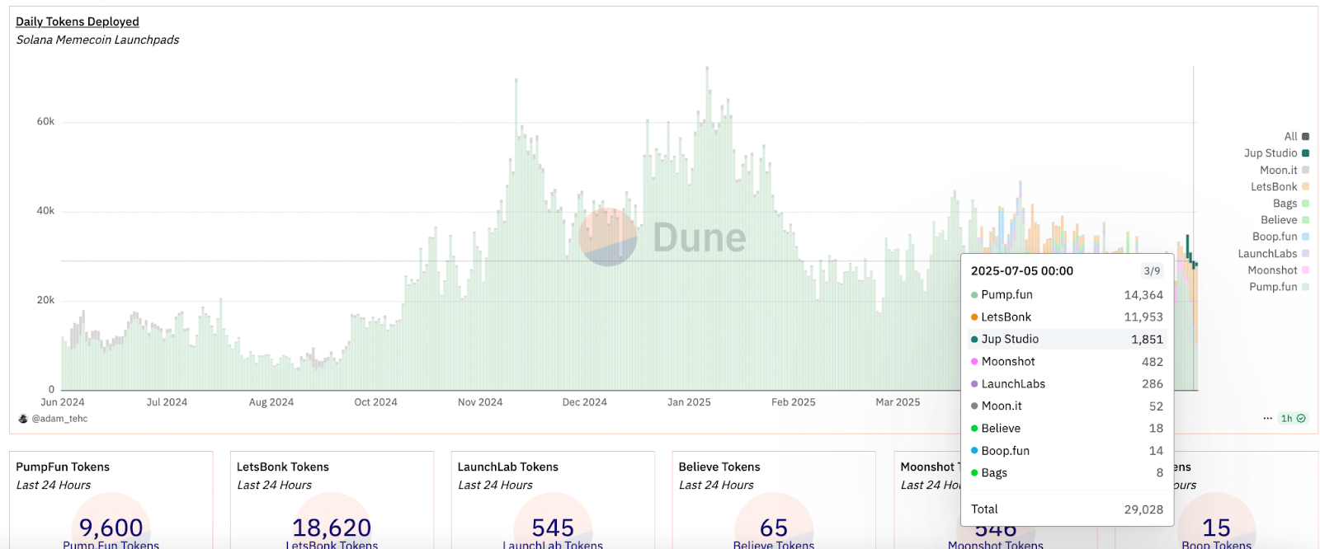This screenshot has width=1320, height=549.
Task: Click the Jul 2024 x-axis label
Action: [167, 402]
